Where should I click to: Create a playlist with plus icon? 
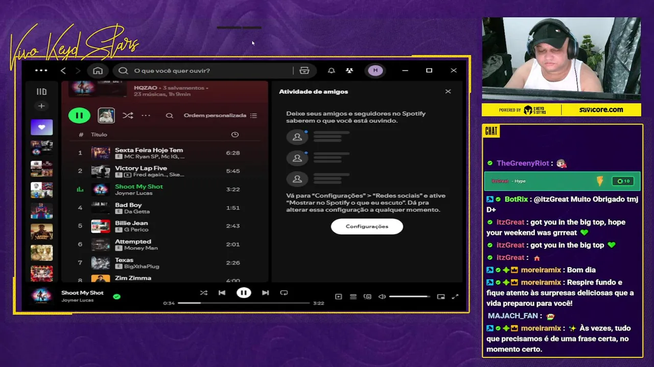pyautogui.click(x=41, y=106)
